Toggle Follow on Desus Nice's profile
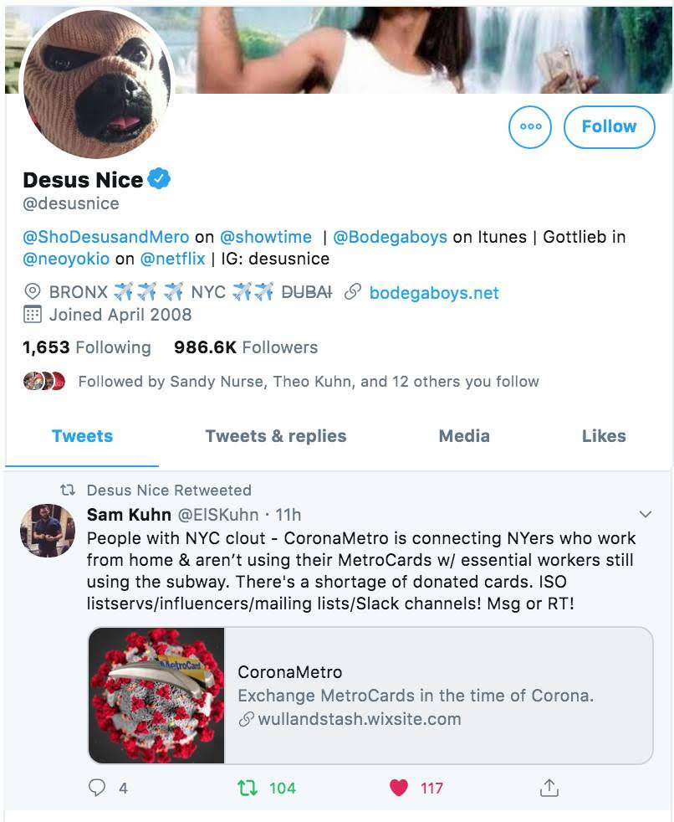Screen dimensions: 674x822 (x=609, y=127)
